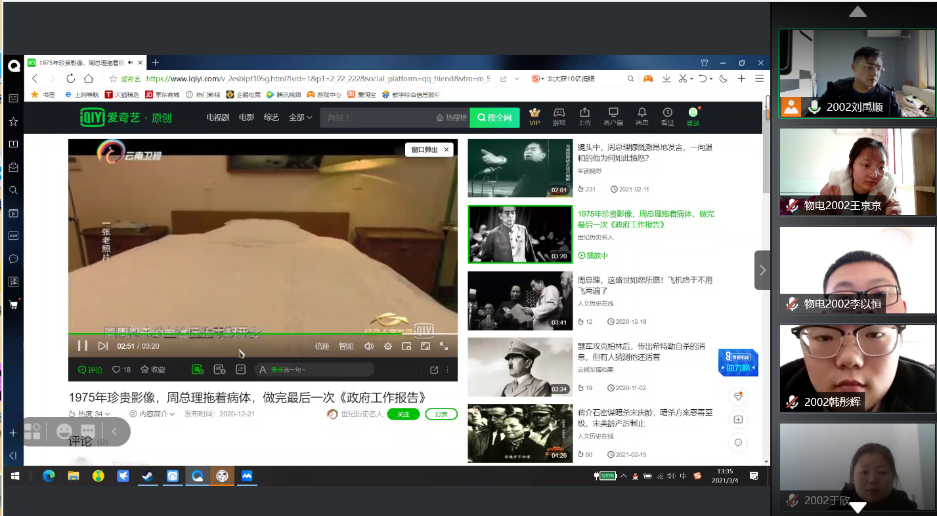
Task: Open the Hitler thumbnail video
Action: pos(520,367)
